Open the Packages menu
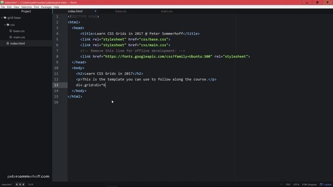 (x=46, y=7)
